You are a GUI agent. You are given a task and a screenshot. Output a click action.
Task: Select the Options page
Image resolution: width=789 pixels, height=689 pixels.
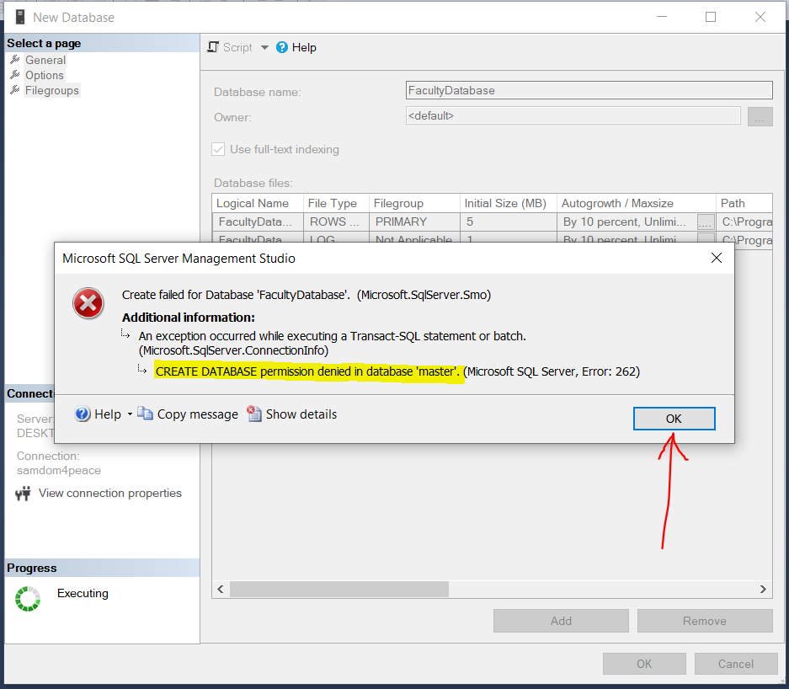tap(45, 75)
